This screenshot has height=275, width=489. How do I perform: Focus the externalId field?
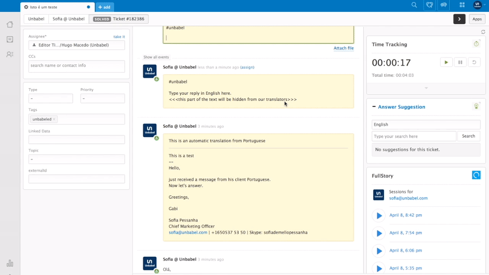pyautogui.click(x=77, y=179)
